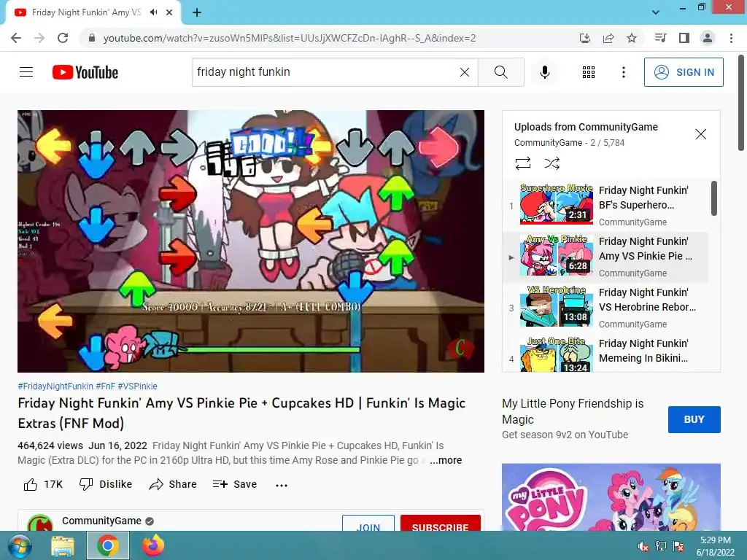This screenshot has height=560, width=747.
Task: Open the Windows Start menu
Action: pyautogui.click(x=20, y=545)
